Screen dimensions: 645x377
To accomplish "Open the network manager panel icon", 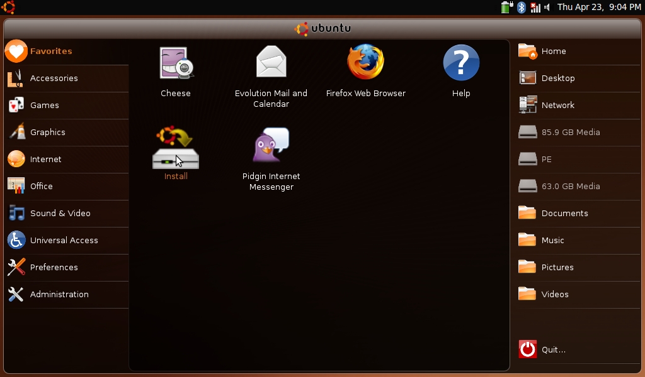I will tap(535, 8).
